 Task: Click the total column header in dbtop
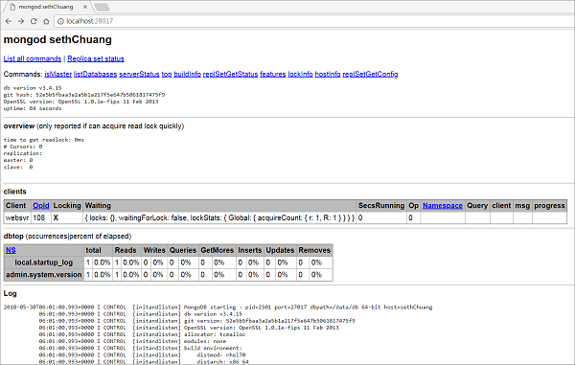(99, 250)
